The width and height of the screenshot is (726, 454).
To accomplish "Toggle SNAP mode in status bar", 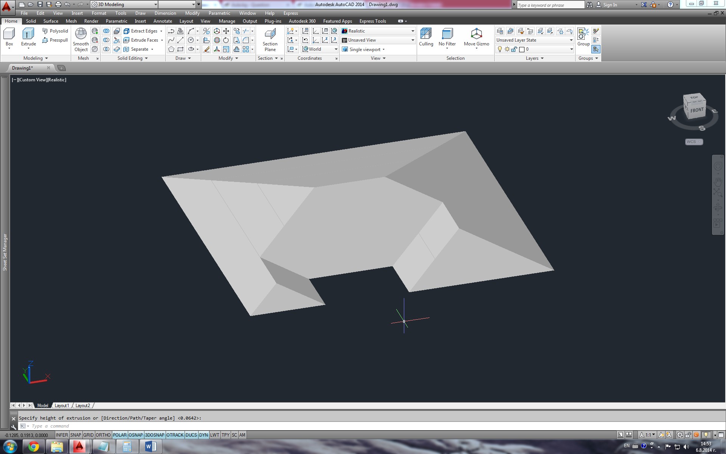I will pos(76,435).
